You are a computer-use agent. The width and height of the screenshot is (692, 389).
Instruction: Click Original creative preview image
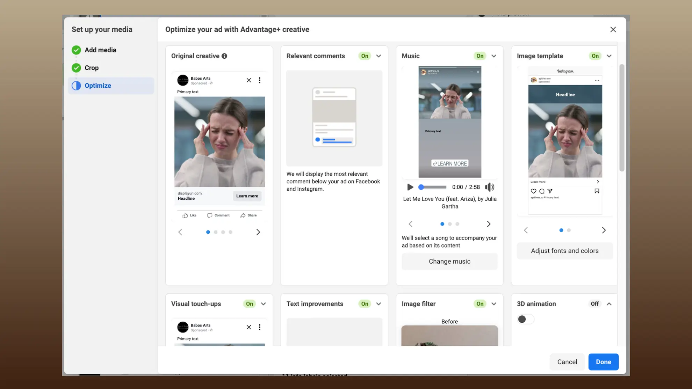pyautogui.click(x=219, y=142)
